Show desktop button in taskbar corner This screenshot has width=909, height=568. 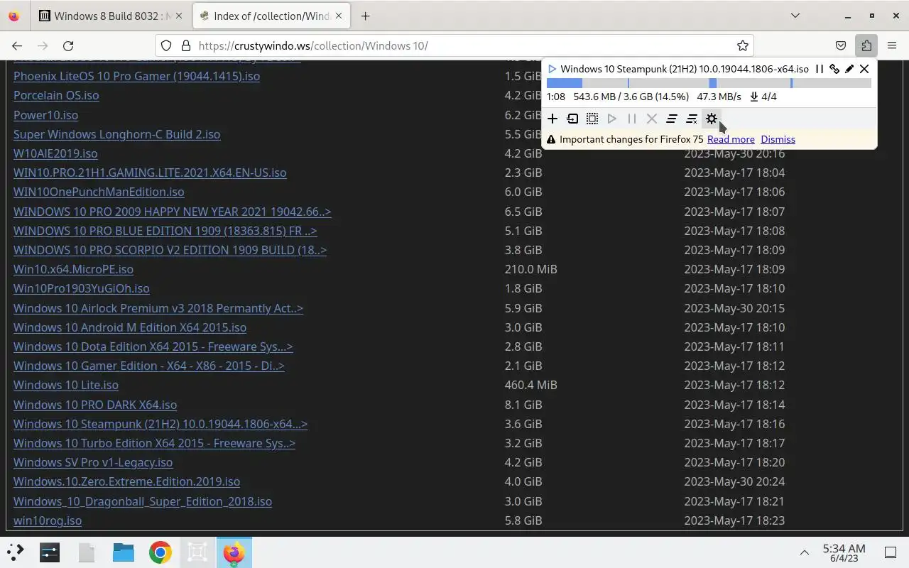pyautogui.click(x=891, y=552)
